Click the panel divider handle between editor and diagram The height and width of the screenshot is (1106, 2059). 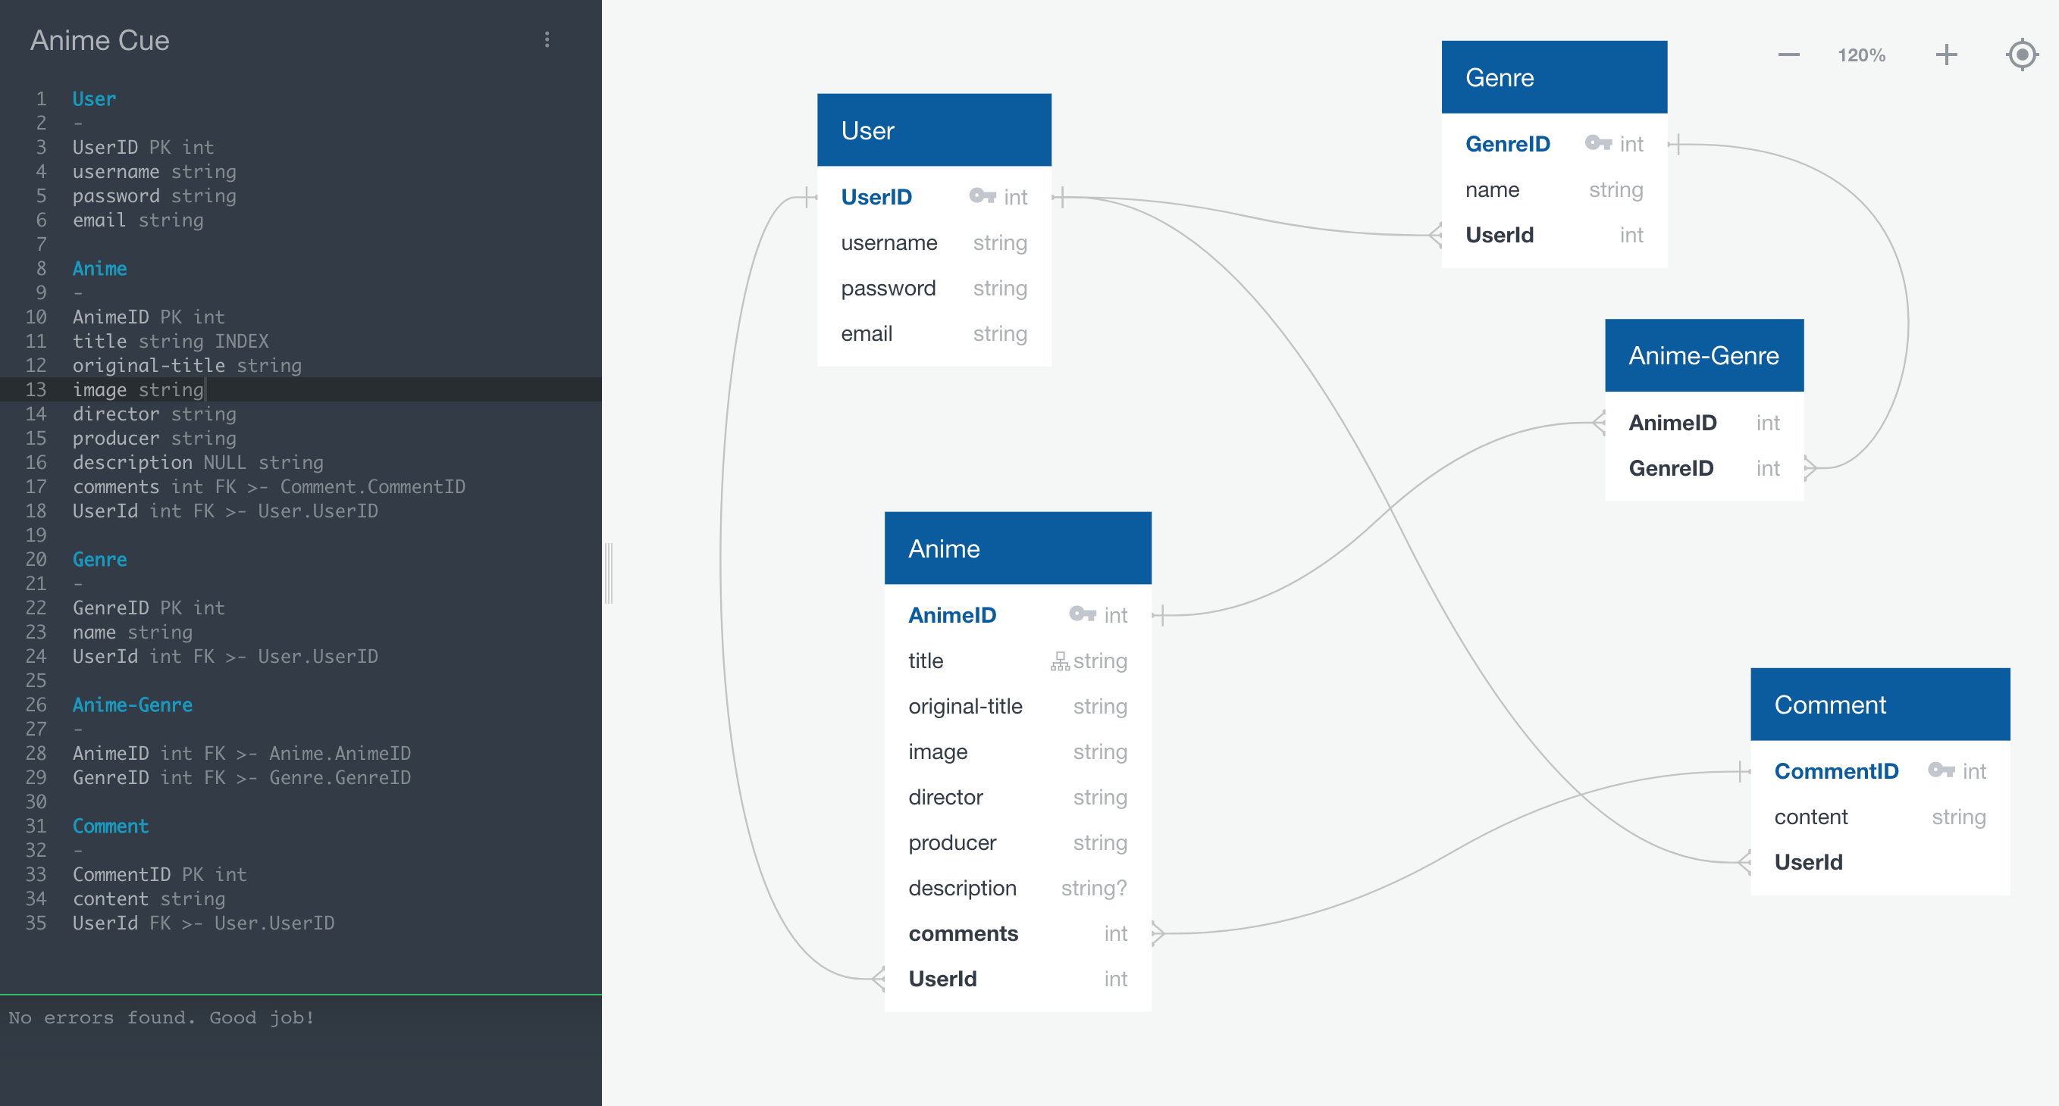[x=608, y=573]
